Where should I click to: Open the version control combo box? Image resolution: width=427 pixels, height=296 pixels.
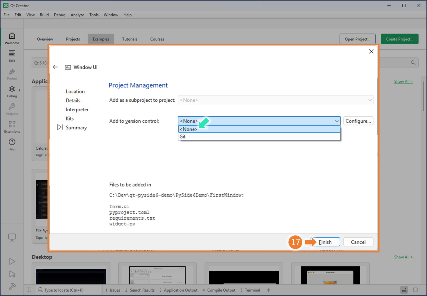(x=259, y=121)
